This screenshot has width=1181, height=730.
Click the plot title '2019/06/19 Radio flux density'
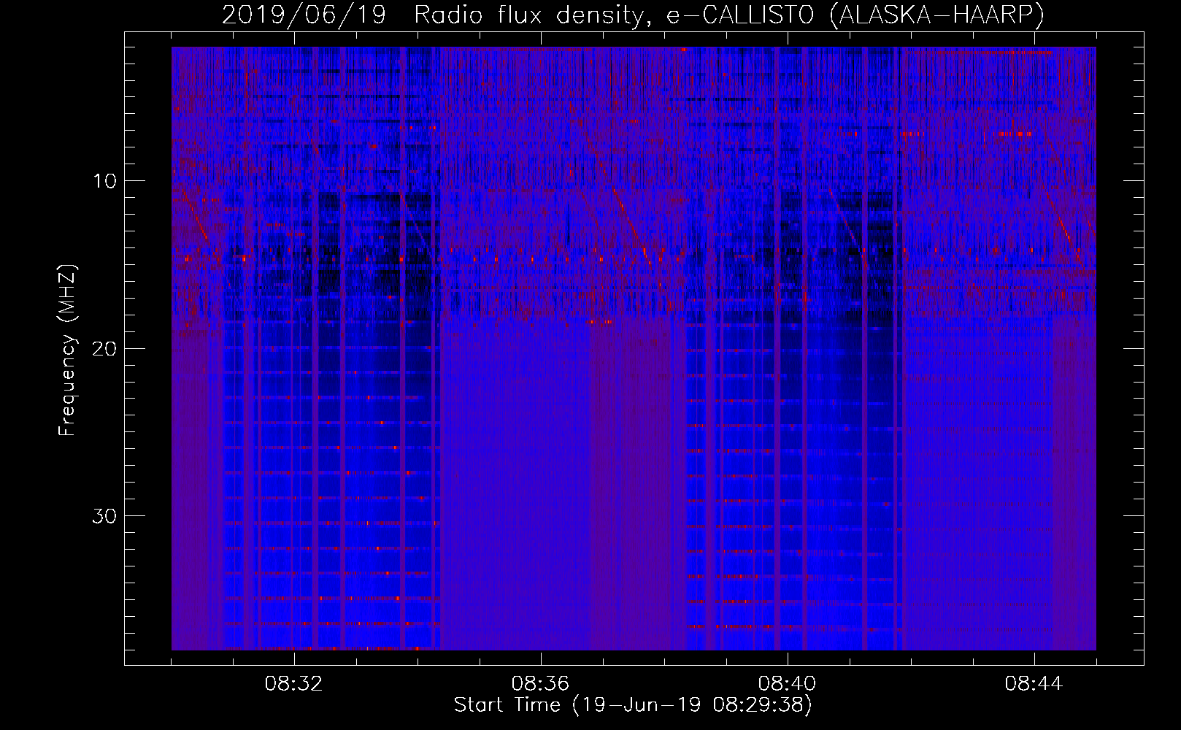click(x=436, y=15)
